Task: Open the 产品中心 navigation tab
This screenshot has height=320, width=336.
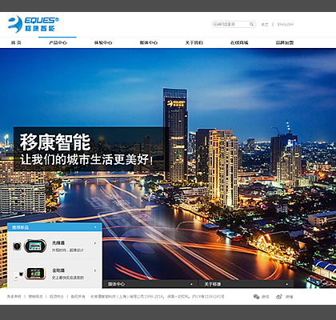Action: [x=58, y=42]
